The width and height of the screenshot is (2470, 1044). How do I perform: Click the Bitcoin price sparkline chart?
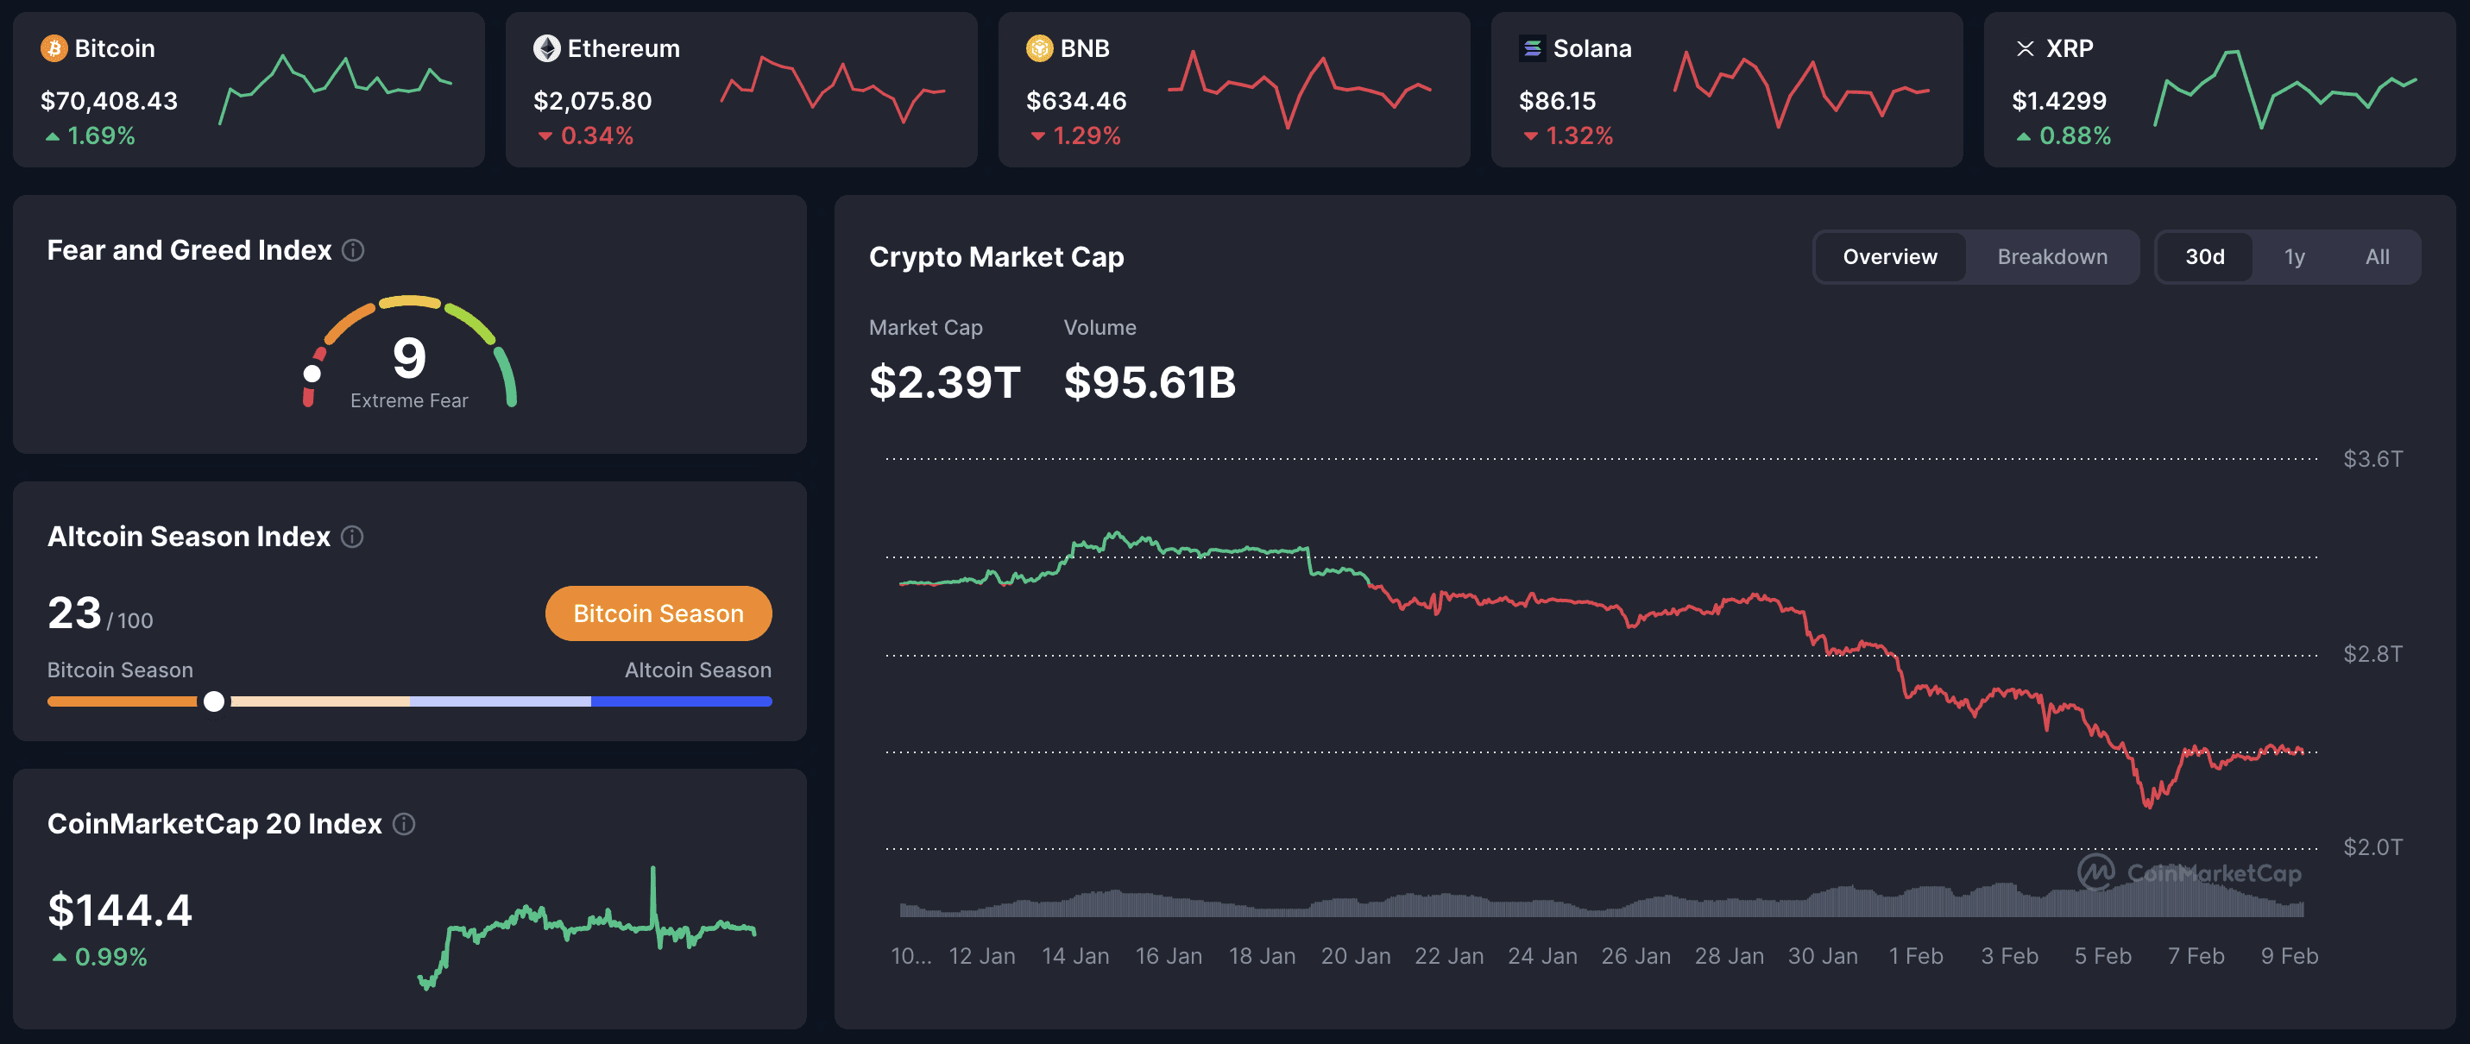pos(336,93)
